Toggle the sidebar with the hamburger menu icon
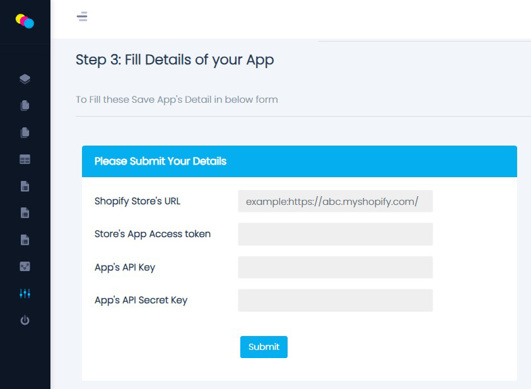This screenshot has width=531, height=389. 82,16
